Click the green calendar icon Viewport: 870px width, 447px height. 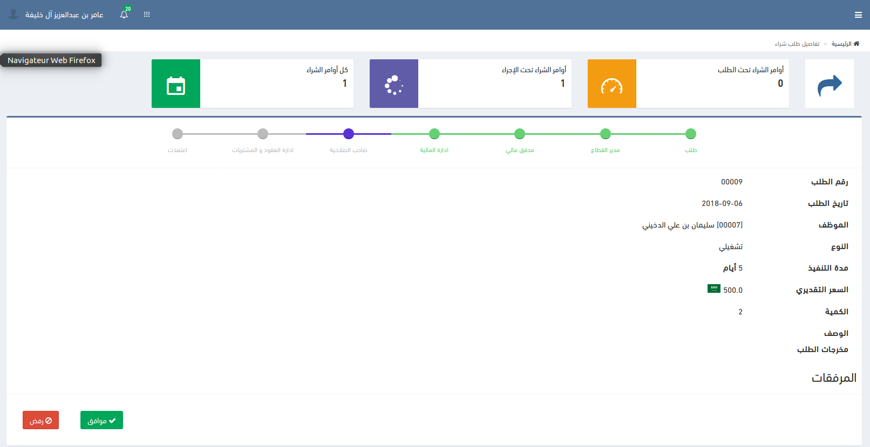click(x=176, y=84)
